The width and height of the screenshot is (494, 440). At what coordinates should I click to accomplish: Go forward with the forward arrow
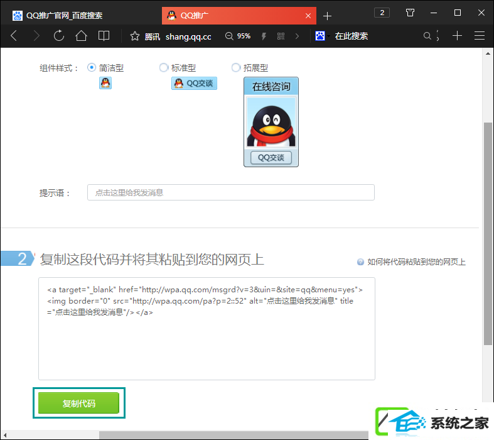pyautogui.click(x=36, y=36)
